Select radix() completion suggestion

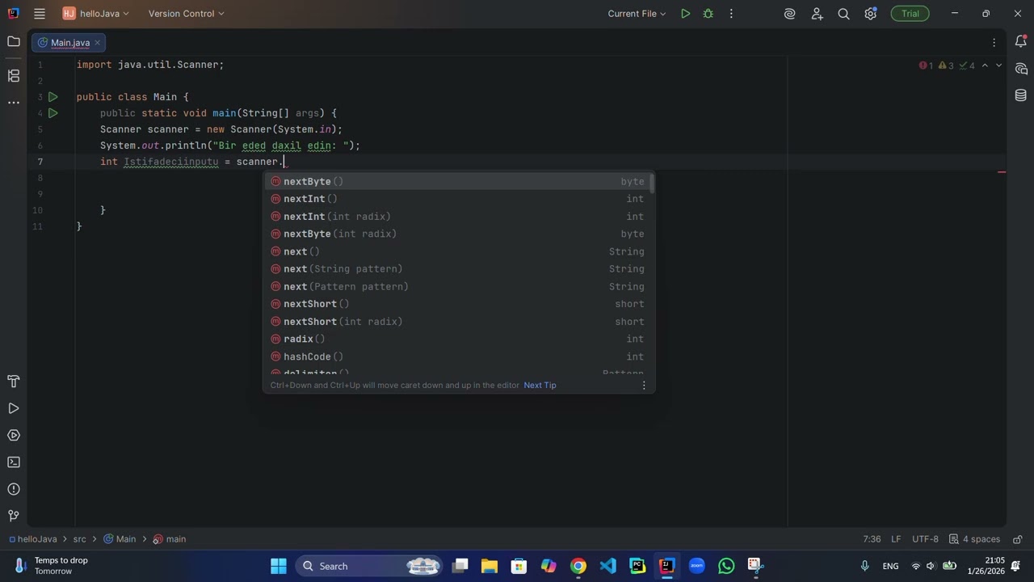pyautogui.click(x=458, y=339)
